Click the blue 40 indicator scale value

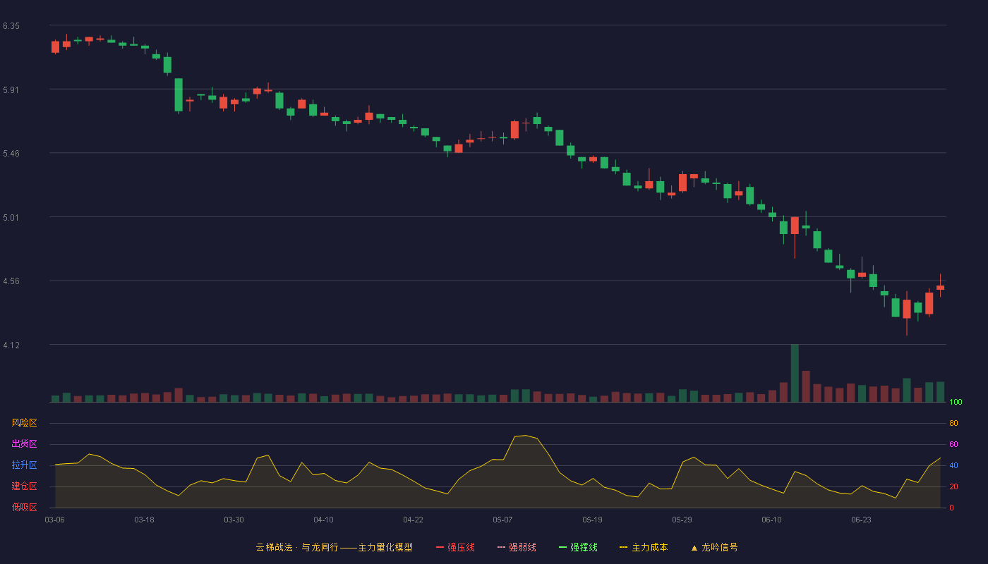tap(954, 465)
